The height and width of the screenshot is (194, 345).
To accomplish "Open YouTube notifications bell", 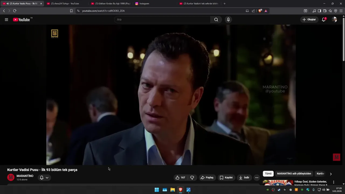I will (x=324, y=19).
